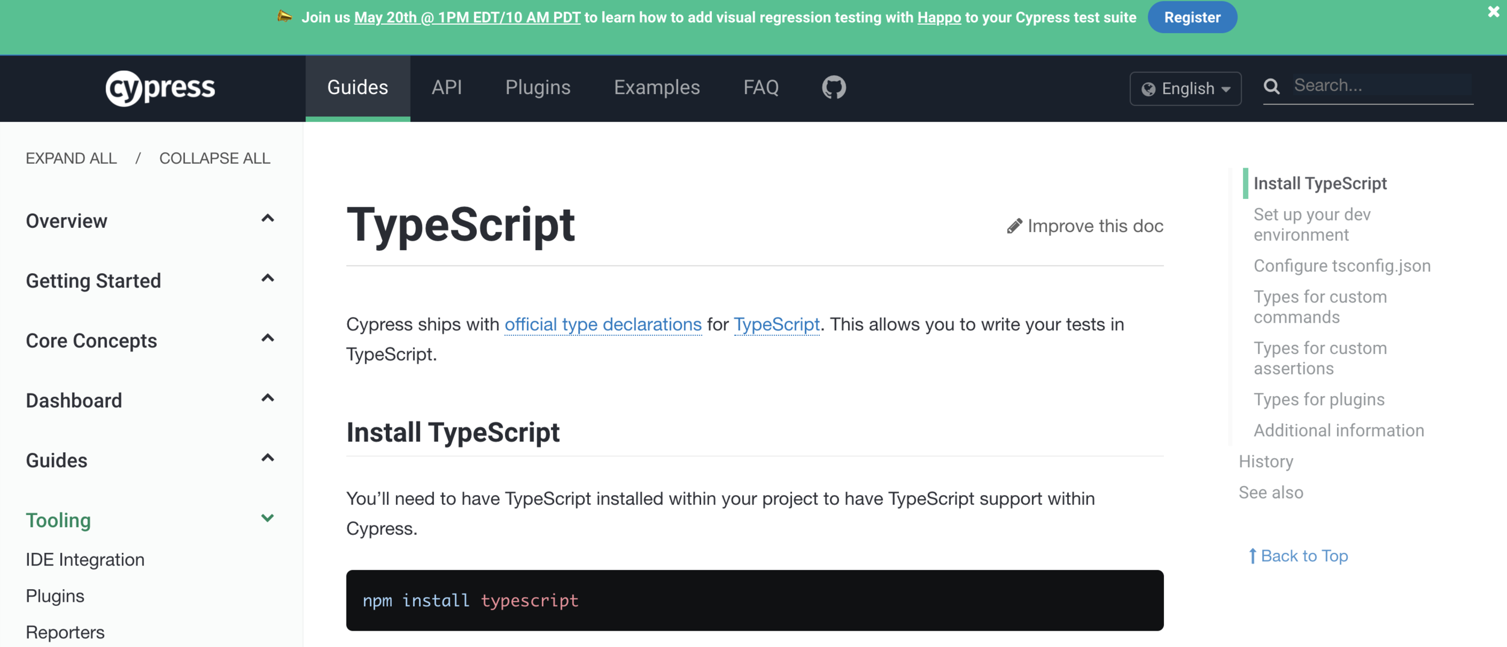This screenshot has width=1507, height=647.
Task: Collapse the Tooling section chevron
Action: click(268, 518)
